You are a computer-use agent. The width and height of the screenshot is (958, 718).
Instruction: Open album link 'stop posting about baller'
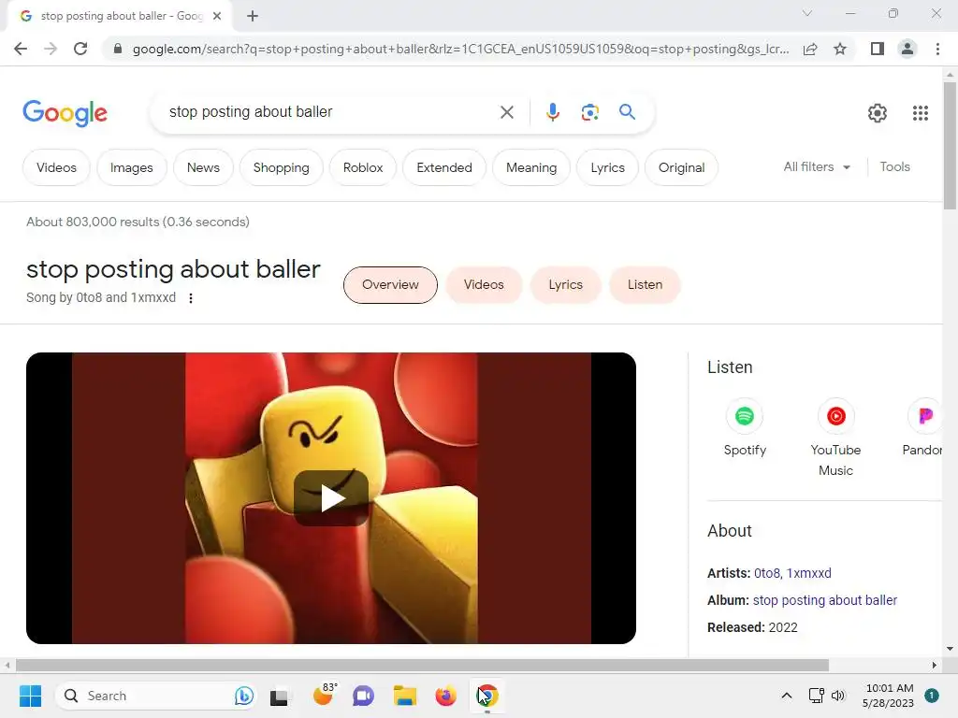pos(825,600)
